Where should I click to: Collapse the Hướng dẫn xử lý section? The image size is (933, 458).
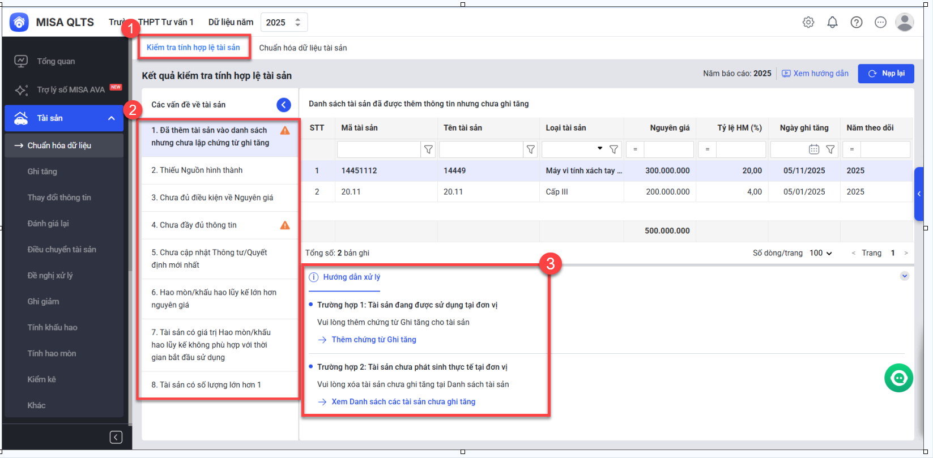click(905, 276)
